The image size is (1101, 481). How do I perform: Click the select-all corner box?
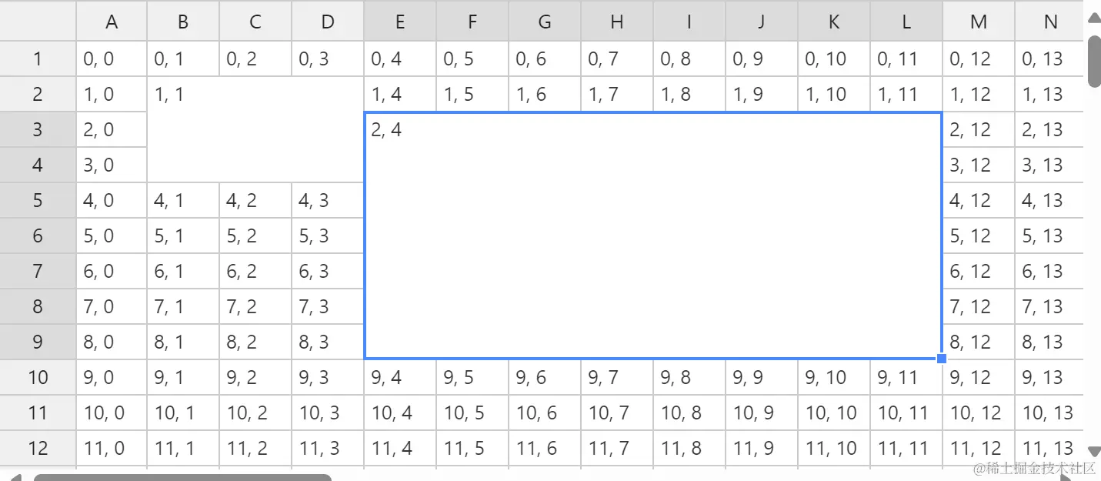point(38,22)
